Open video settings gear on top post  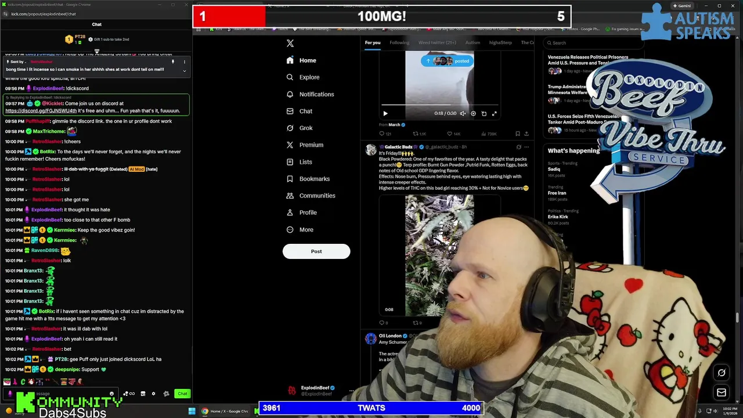[x=473, y=114]
